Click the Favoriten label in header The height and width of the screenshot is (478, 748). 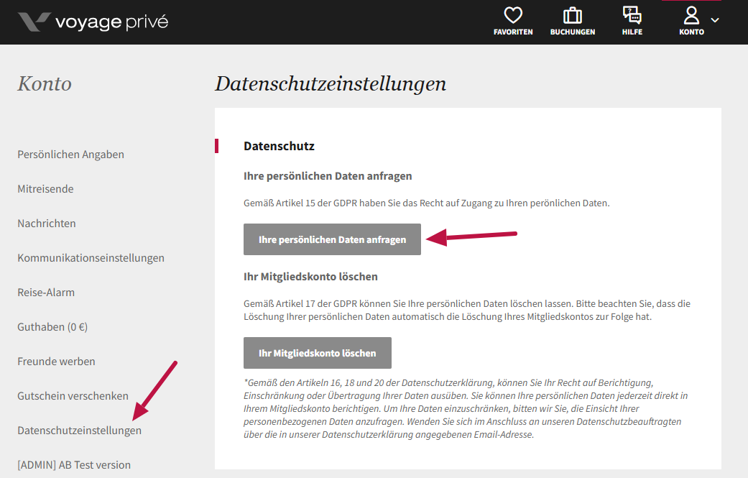click(x=513, y=32)
